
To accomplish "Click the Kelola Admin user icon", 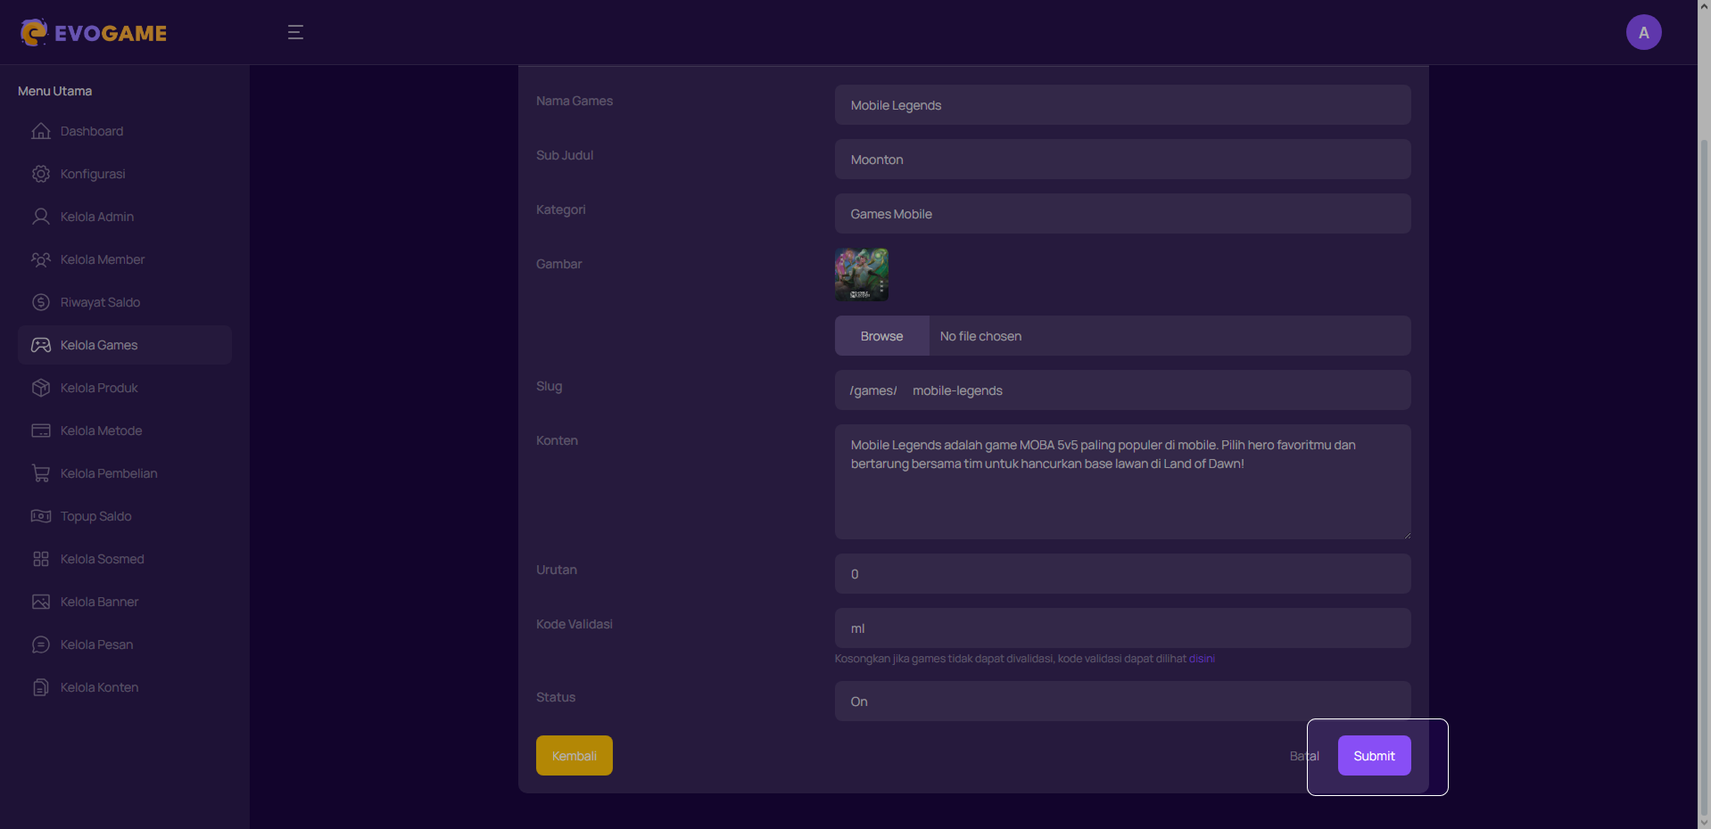I will 41,217.
